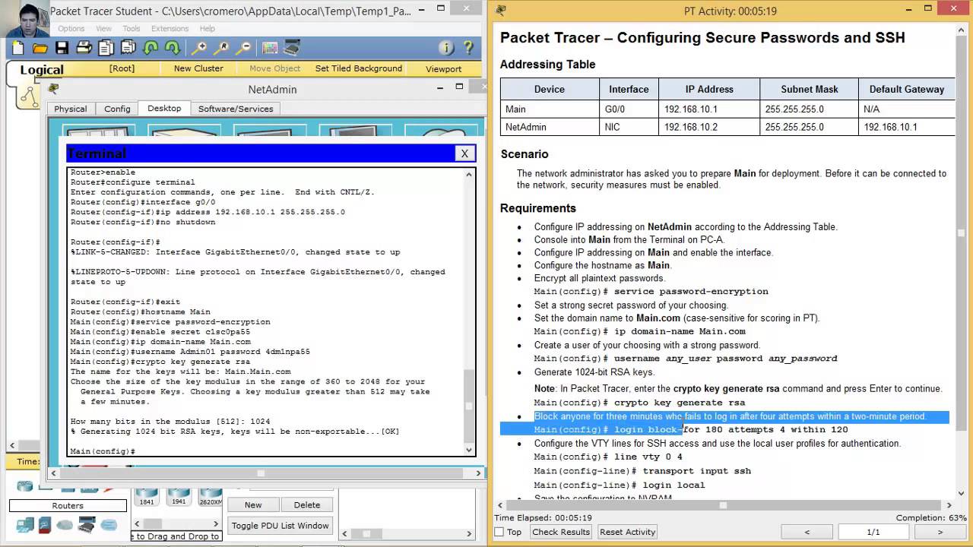Click the 192.168.10.2 IP address cell
973x547 pixels.
(x=709, y=127)
